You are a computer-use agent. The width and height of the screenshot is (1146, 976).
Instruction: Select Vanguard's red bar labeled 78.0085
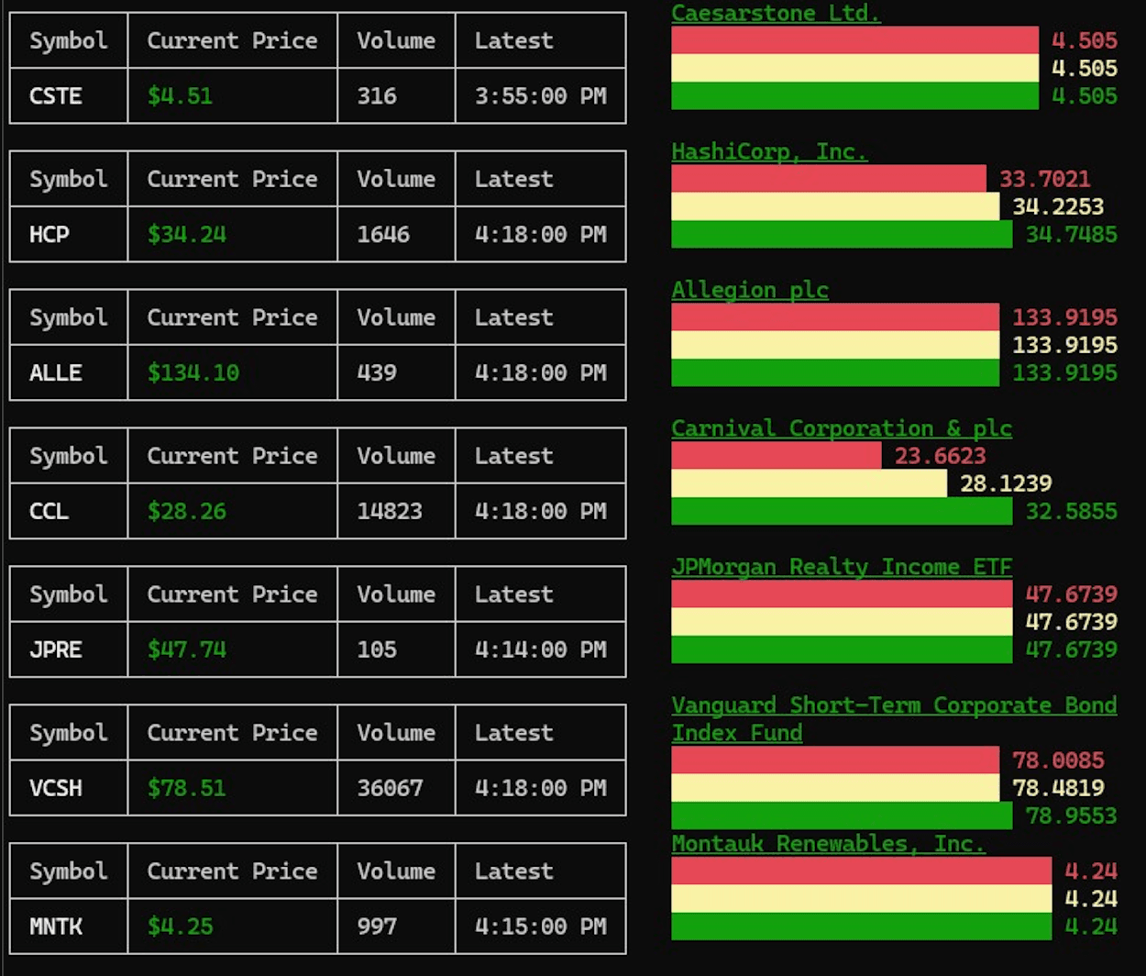(834, 760)
